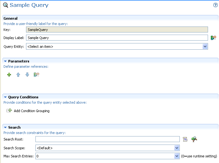The width and height of the screenshot is (219, 163).
Task: Open the Max Search Entries dropdown
Action: pos(177,156)
